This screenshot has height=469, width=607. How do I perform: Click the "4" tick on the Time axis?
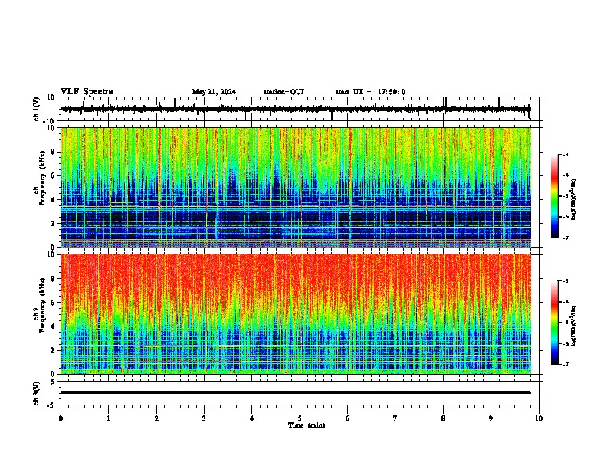pyautogui.click(x=251, y=418)
